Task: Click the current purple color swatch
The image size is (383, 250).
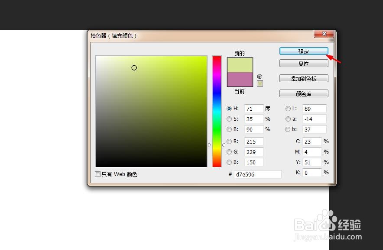Action: [x=240, y=79]
